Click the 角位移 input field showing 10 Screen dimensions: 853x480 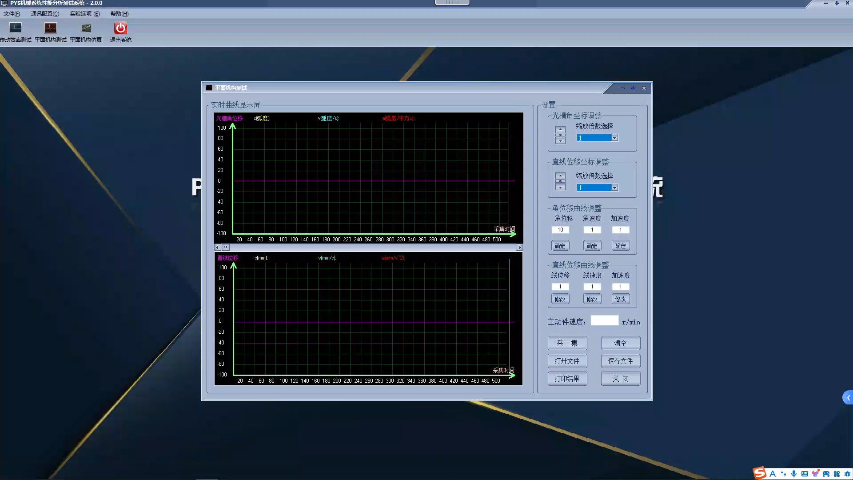(x=560, y=230)
